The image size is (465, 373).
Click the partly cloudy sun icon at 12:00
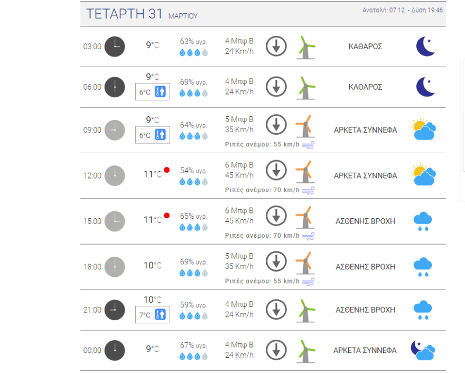(x=424, y=175)
